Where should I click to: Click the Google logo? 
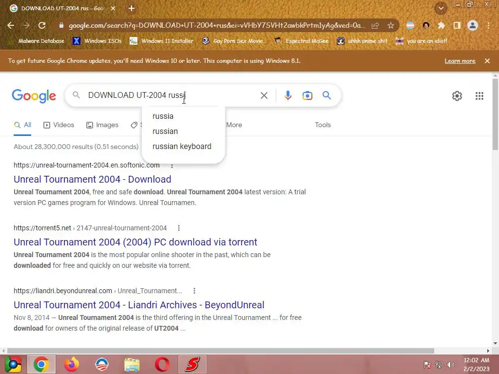(x=34, y=96)
